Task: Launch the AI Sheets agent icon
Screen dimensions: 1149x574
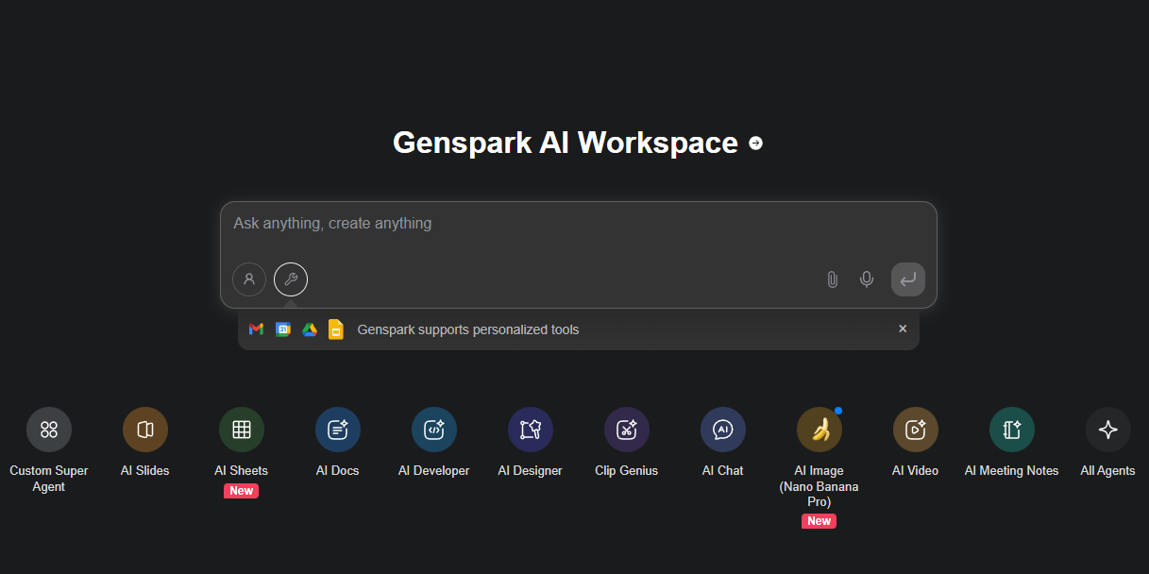Action: [x=242, y=430]
